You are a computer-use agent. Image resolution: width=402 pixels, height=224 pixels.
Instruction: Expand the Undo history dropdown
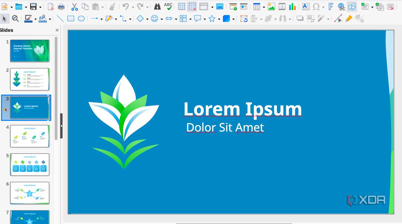point(133,7)
